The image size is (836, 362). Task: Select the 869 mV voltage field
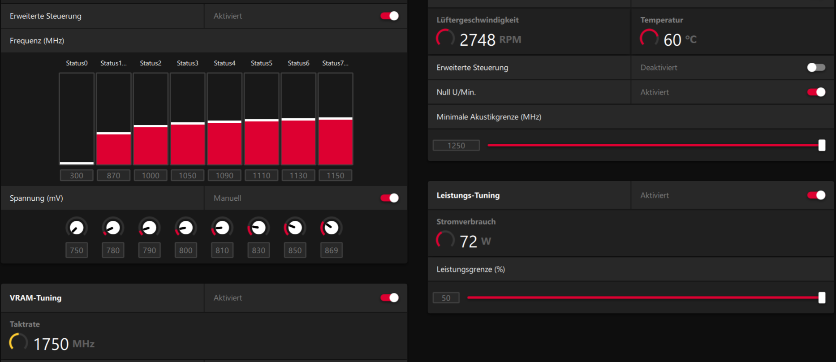(331, 250)
